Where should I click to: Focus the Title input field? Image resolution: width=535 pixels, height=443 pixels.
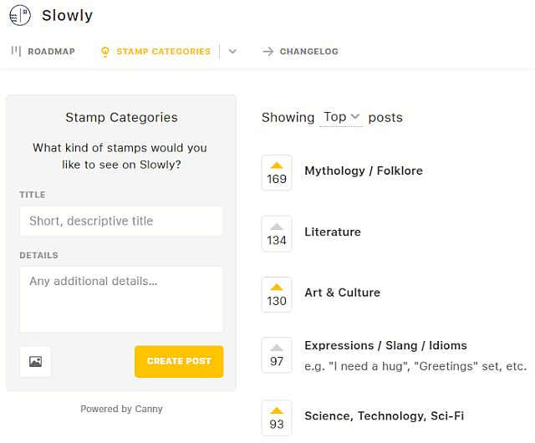[x=121, y=221]
